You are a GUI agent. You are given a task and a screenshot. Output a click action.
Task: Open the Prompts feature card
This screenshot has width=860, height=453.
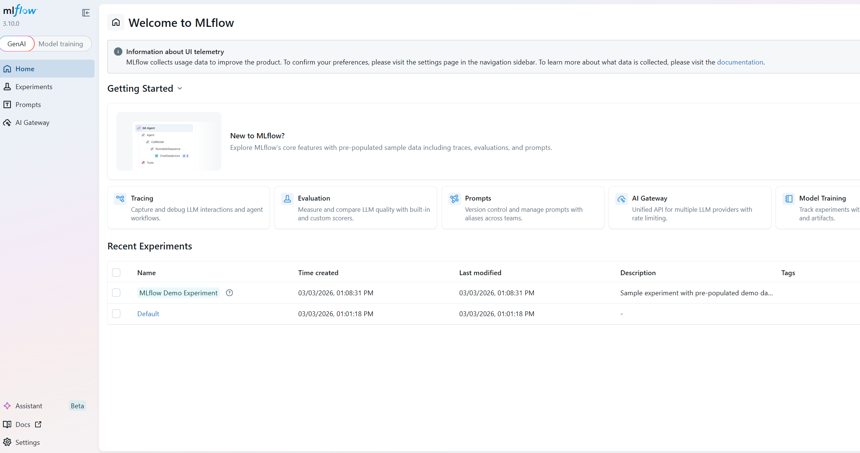(523, 208)
